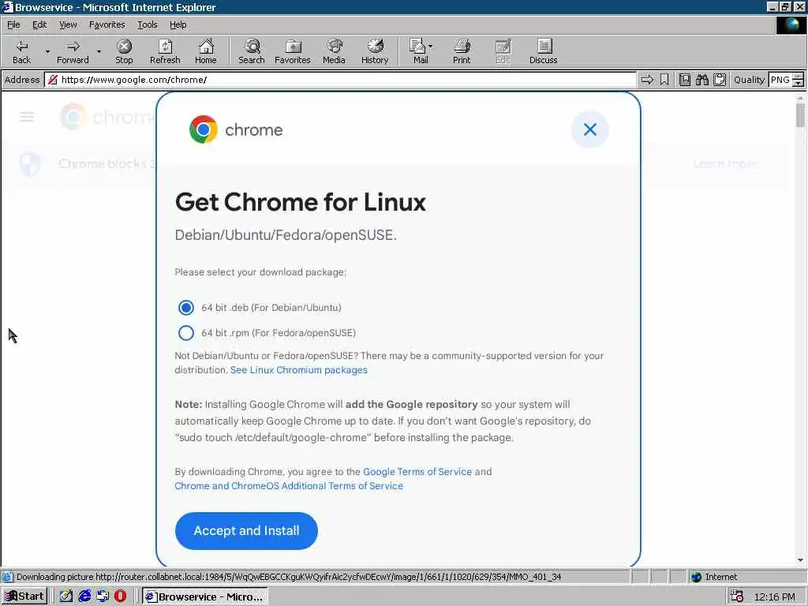Click the Forward toolbar button
The image size is (808, 606).
tap(73, 51)
